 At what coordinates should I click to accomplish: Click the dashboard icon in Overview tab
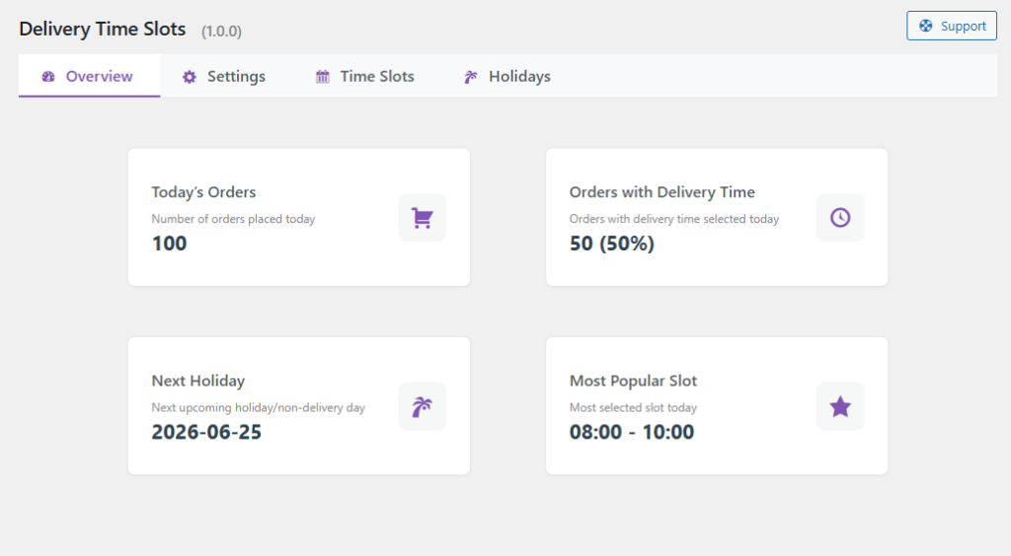click(48, 77)
